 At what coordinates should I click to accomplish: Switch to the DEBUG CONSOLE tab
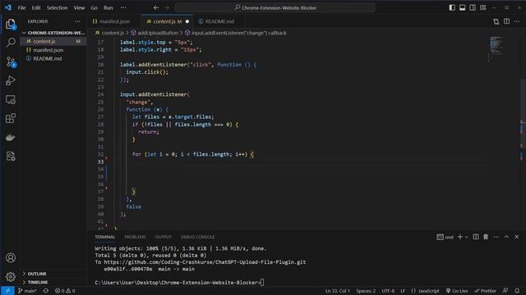(x=197, y=237)
